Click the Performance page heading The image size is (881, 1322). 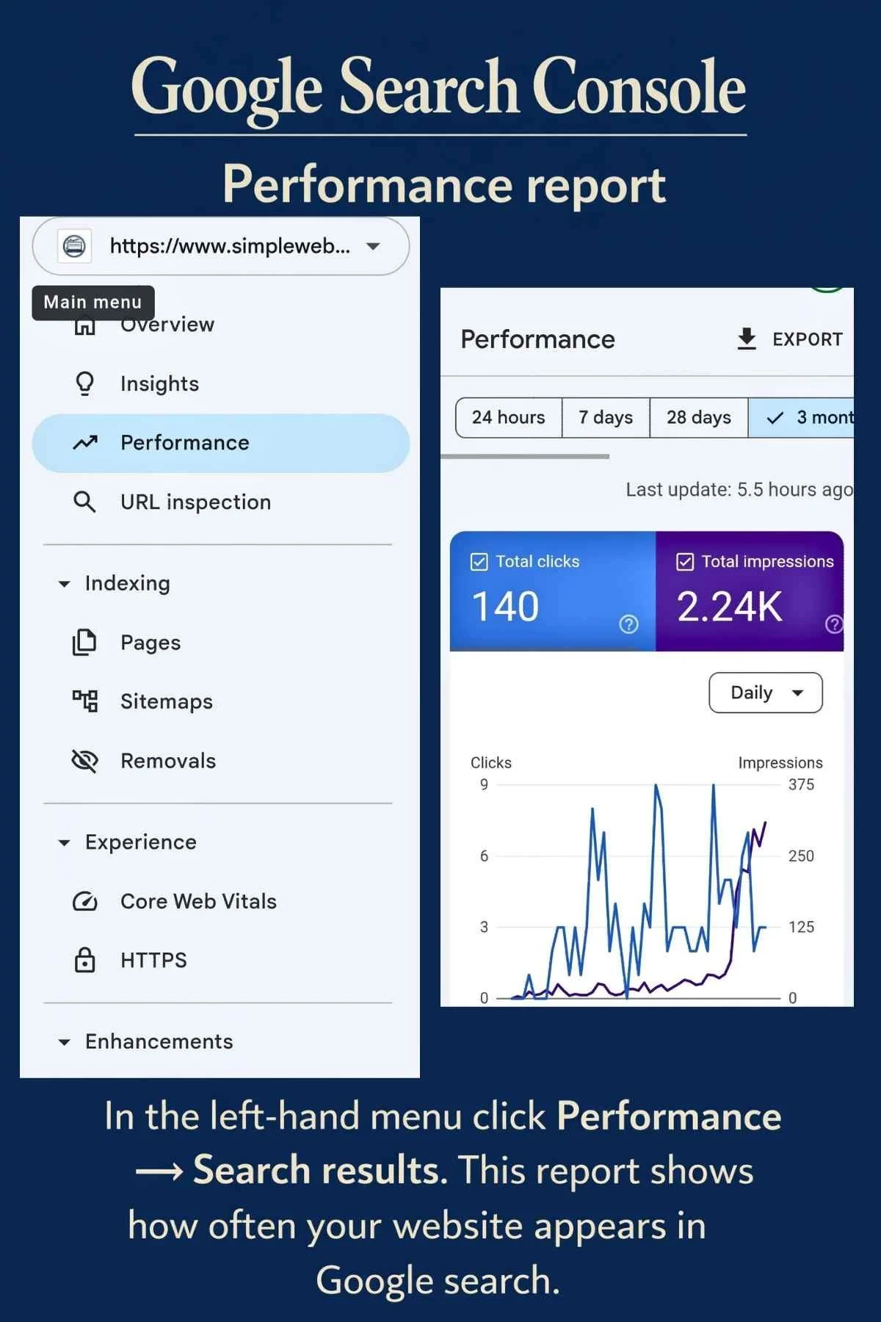[537, 339]
